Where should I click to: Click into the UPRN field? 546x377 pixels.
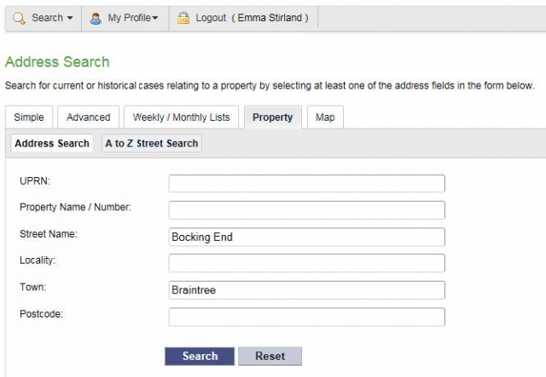[307, 184]
